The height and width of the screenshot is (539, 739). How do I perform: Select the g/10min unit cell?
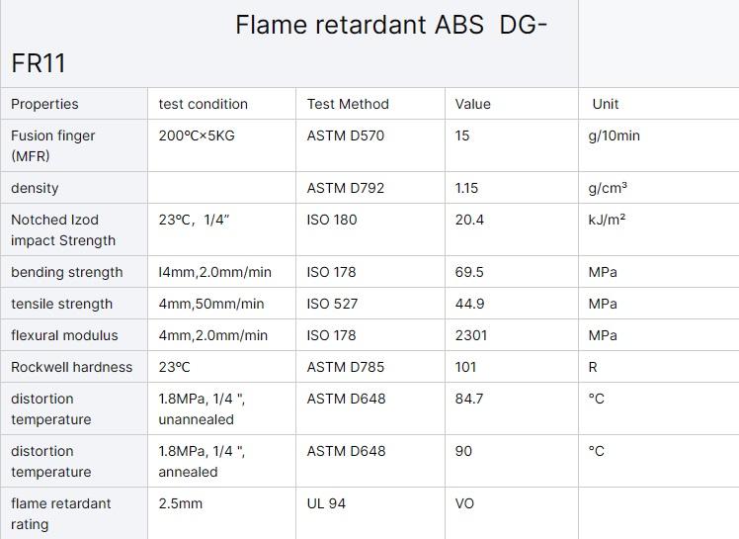click(614, 135)
